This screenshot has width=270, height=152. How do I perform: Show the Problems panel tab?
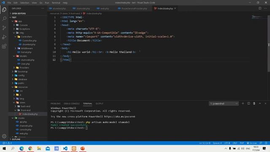pyautogui.click(x=55, y=103)
